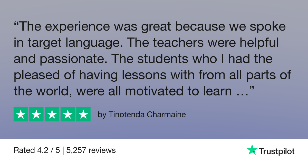Click the white footer bar background
This screenshot has width=308, height=161.
point(154,150)
